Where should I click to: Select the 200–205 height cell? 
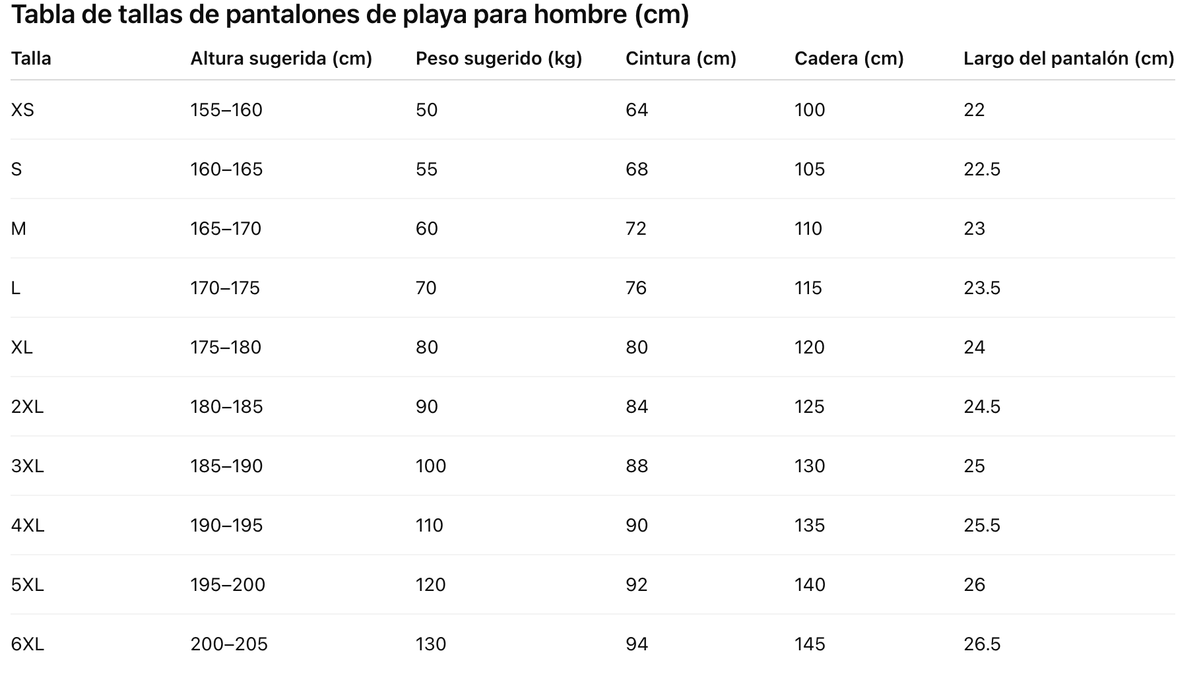coord(229,644)
